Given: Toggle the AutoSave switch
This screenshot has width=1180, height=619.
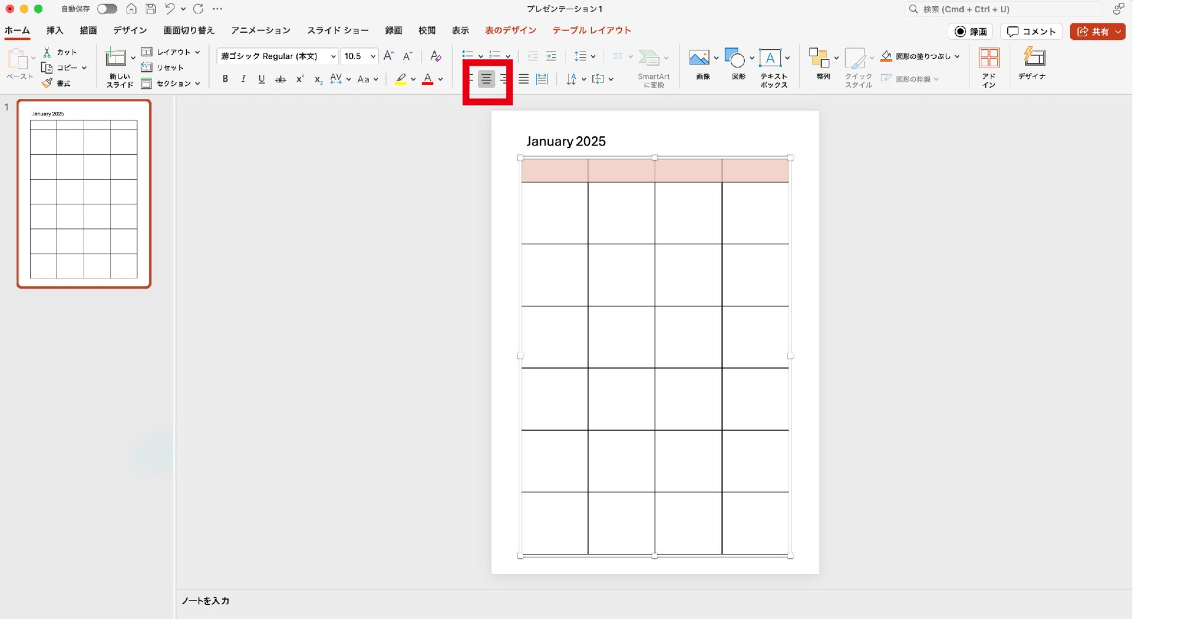Looking at the screenshot, I should (x=107, y=9).
